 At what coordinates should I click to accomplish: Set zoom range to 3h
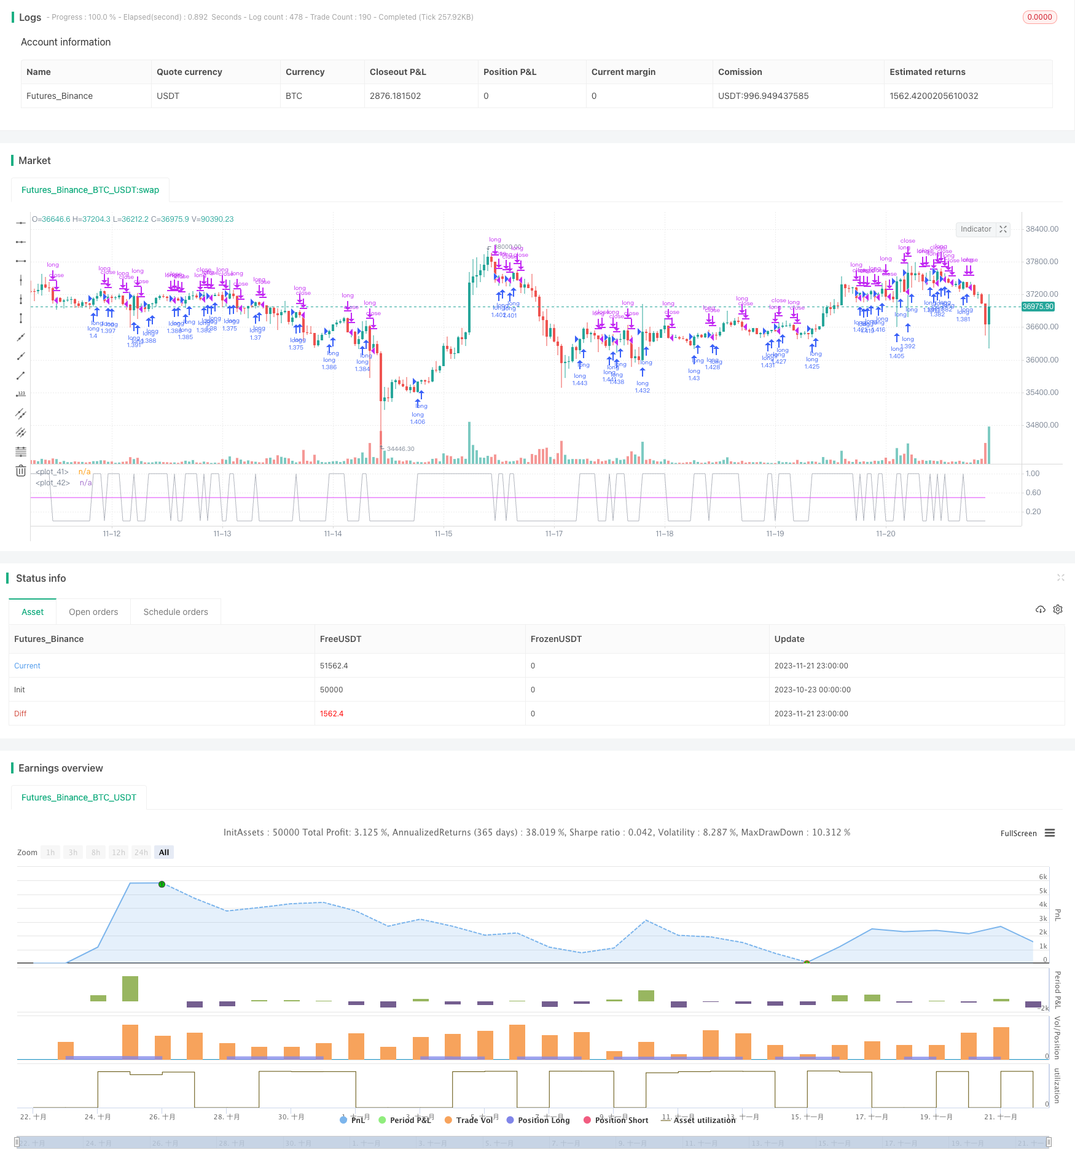pos(73,852)
